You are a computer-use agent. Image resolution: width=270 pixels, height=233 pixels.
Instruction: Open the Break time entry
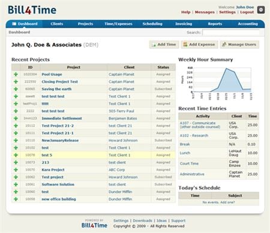185,144
